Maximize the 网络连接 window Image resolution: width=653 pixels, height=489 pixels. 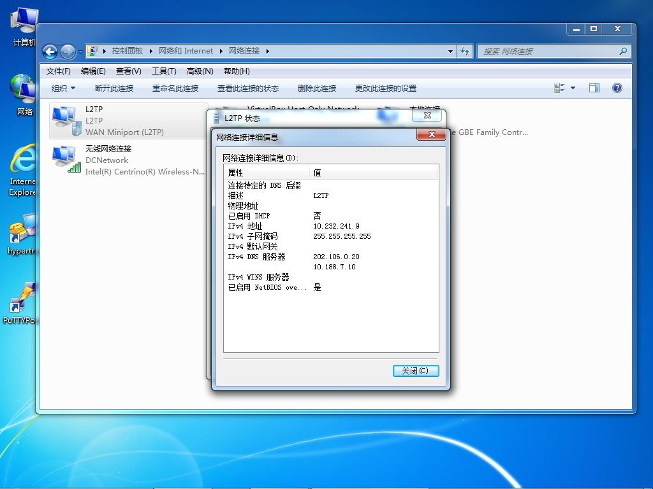pyautogui.click(x=594, y=29)
